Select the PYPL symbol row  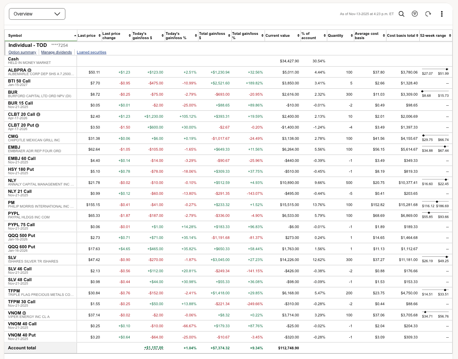pyautogui.click(x=14, y=213)
